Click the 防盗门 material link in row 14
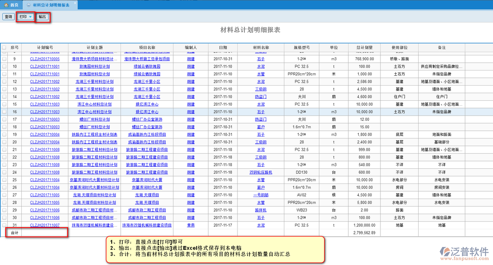This screenshot has height=265, width=493. pos(260,97)
